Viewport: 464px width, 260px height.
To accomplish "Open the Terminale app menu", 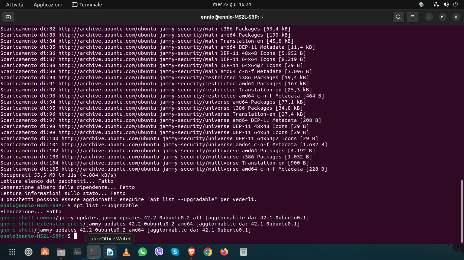I will pos(87,4).
